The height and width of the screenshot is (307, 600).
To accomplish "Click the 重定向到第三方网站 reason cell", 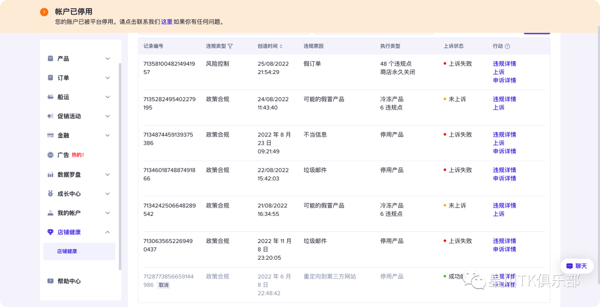I will (329, 276).
